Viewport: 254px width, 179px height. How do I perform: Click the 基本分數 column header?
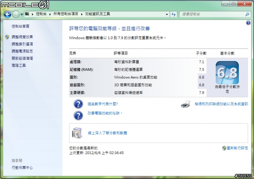click(x=227, y=53)
